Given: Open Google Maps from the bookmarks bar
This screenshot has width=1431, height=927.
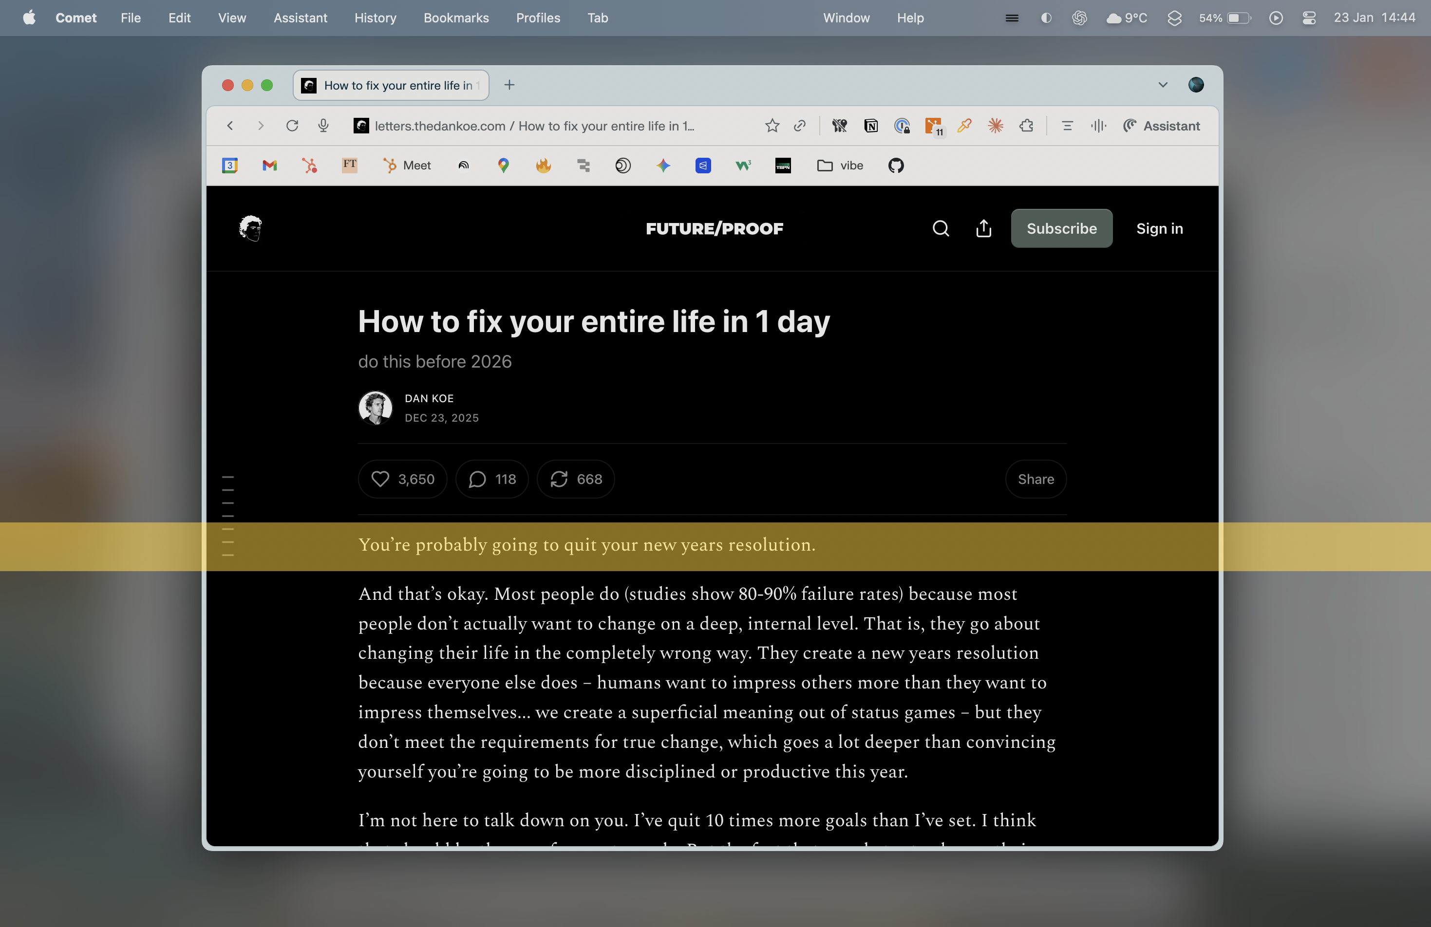Looking at the screenshot, I should [x=503, y=166].
